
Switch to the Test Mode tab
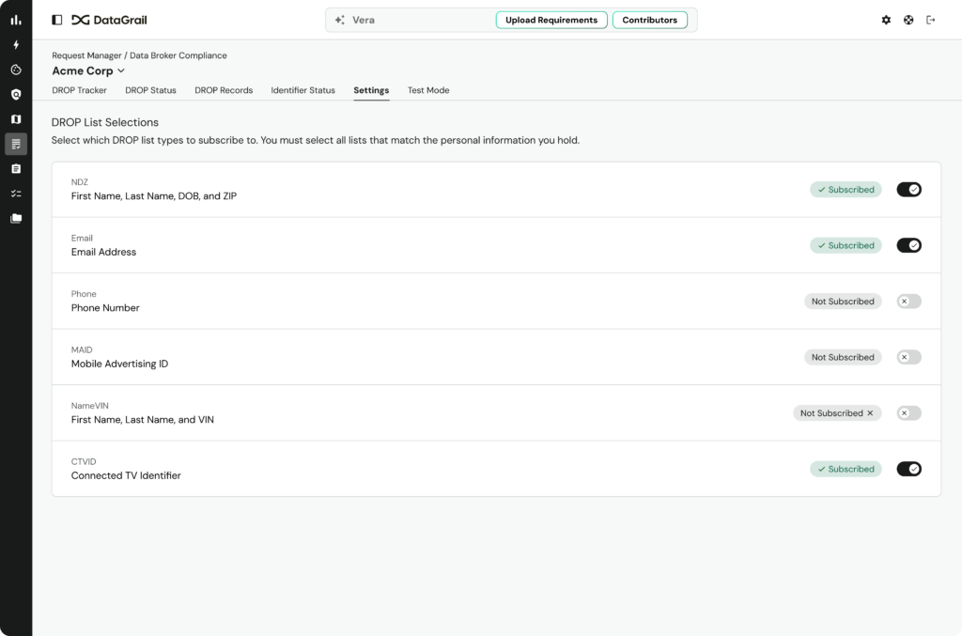coord(428,90)
